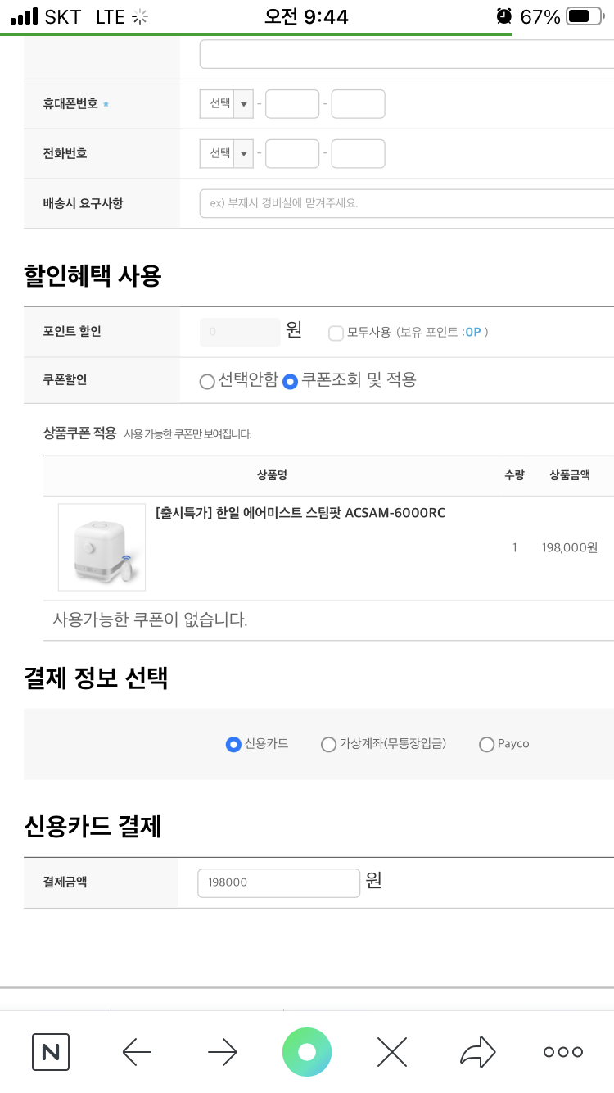The image size is (614, 1093).
Task: Open 휴대폰번호 prefix dropdown
Action: click(227, 104)
